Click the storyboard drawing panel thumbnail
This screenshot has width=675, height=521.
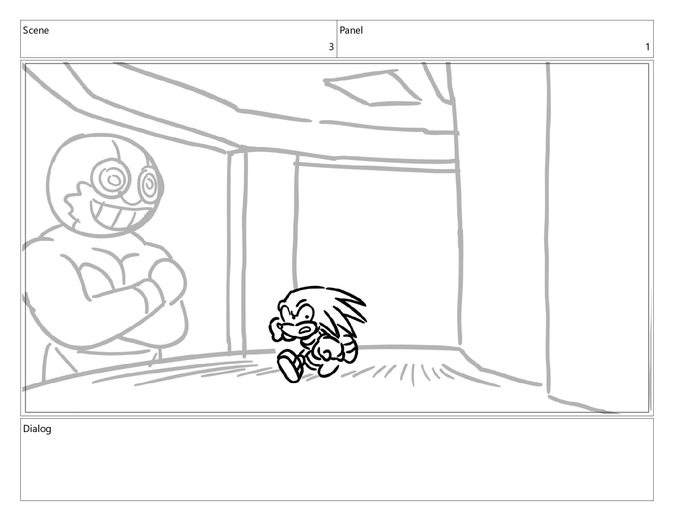pos(337,238)
